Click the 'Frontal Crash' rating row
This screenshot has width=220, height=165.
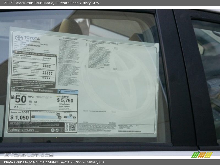click(x=34, y=65)
